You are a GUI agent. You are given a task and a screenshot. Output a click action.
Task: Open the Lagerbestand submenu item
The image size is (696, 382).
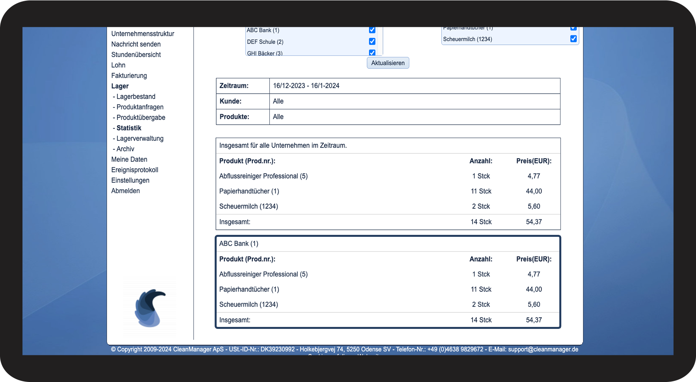[x=136, y=97]
